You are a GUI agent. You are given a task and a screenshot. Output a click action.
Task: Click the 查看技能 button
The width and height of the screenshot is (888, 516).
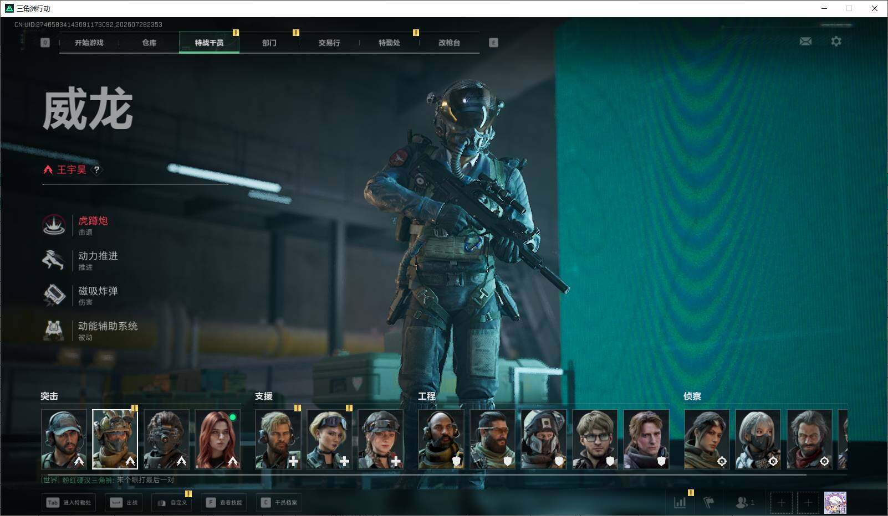click(224, 502)
